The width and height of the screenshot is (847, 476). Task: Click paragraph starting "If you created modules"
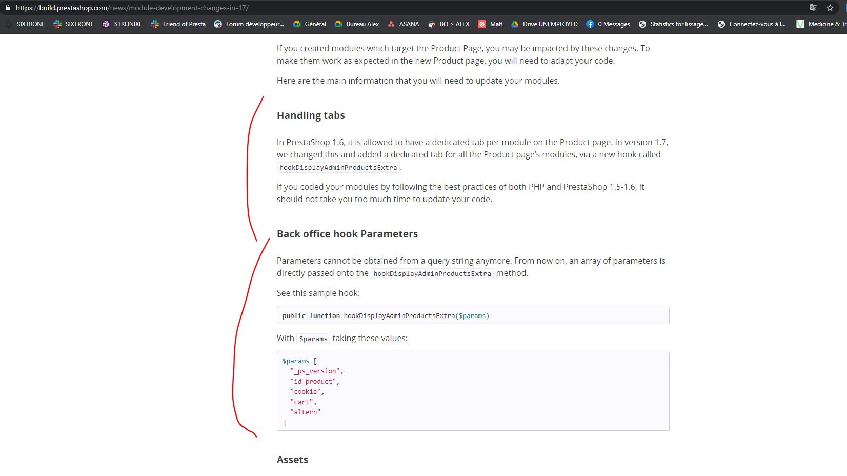463,54
